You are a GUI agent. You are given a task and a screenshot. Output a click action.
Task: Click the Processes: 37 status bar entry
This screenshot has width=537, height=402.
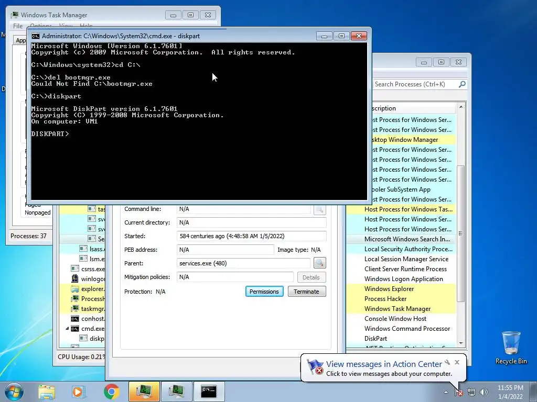coord(28,236)
